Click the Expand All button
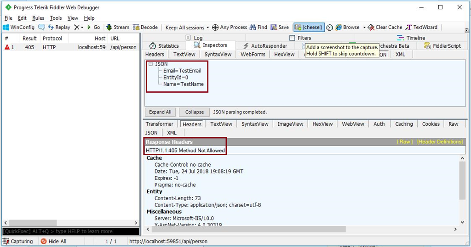This screenshot has height=247, width=471. 160,112
